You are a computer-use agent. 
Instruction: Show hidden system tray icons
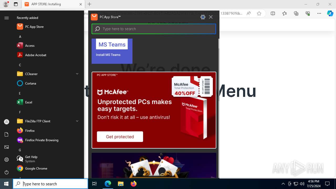click(x=283, y=184)
